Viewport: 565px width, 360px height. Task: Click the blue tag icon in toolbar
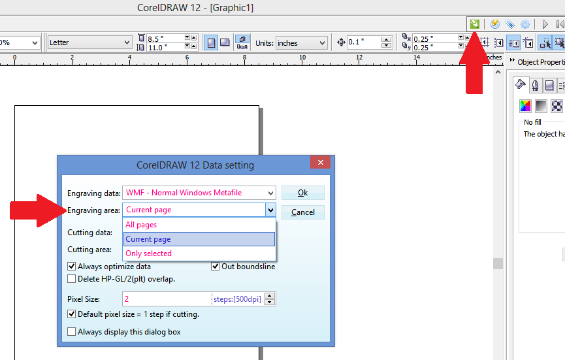point(509,24)
